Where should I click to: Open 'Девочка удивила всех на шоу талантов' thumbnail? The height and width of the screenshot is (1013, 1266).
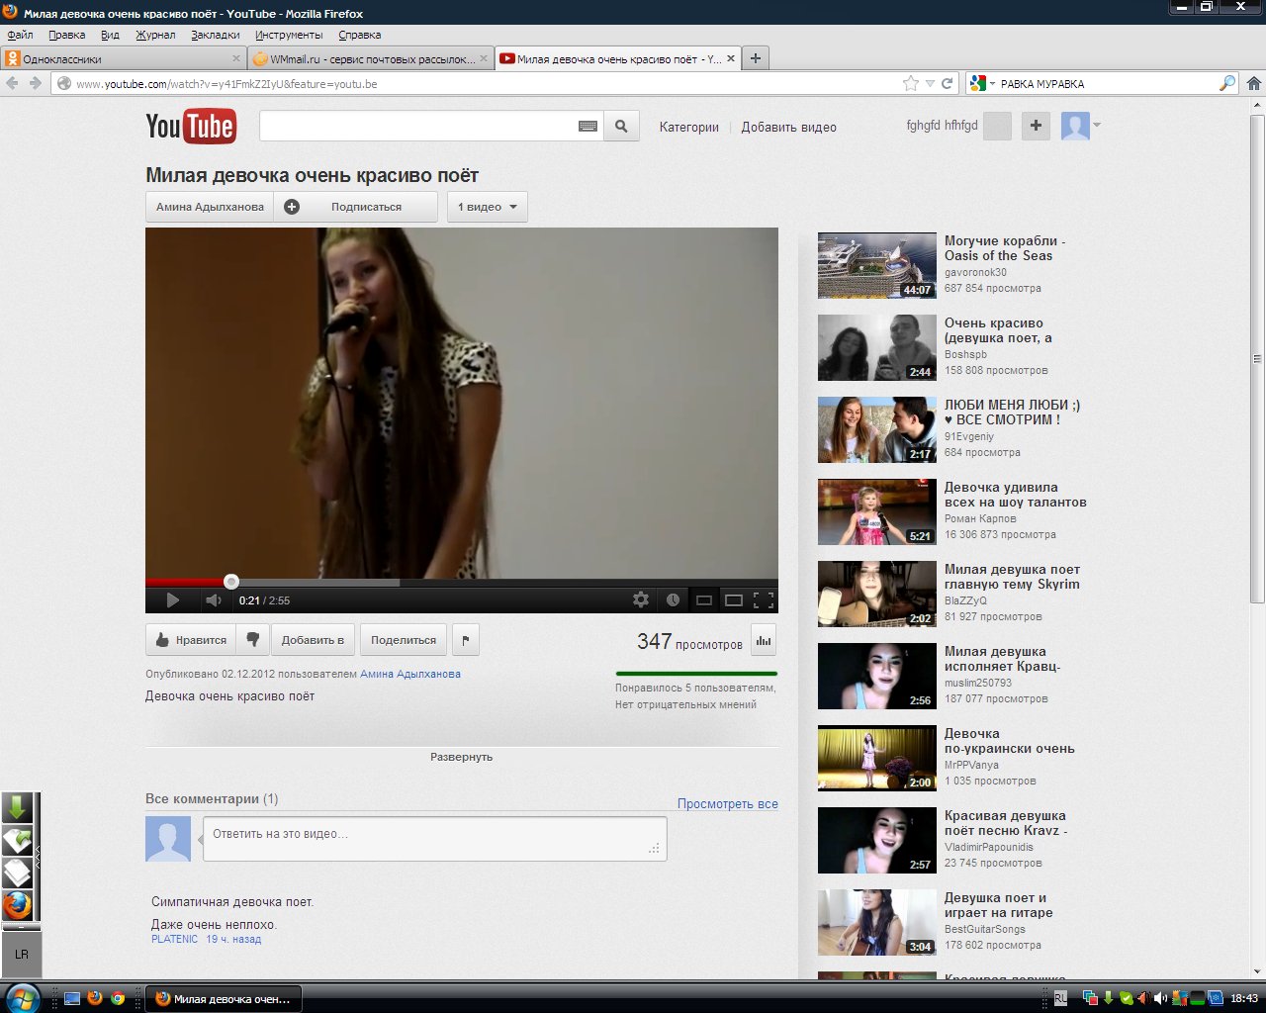(x=876, y=511)
